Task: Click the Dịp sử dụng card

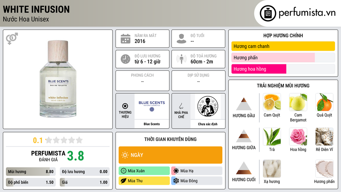Action: coord(198,80)
